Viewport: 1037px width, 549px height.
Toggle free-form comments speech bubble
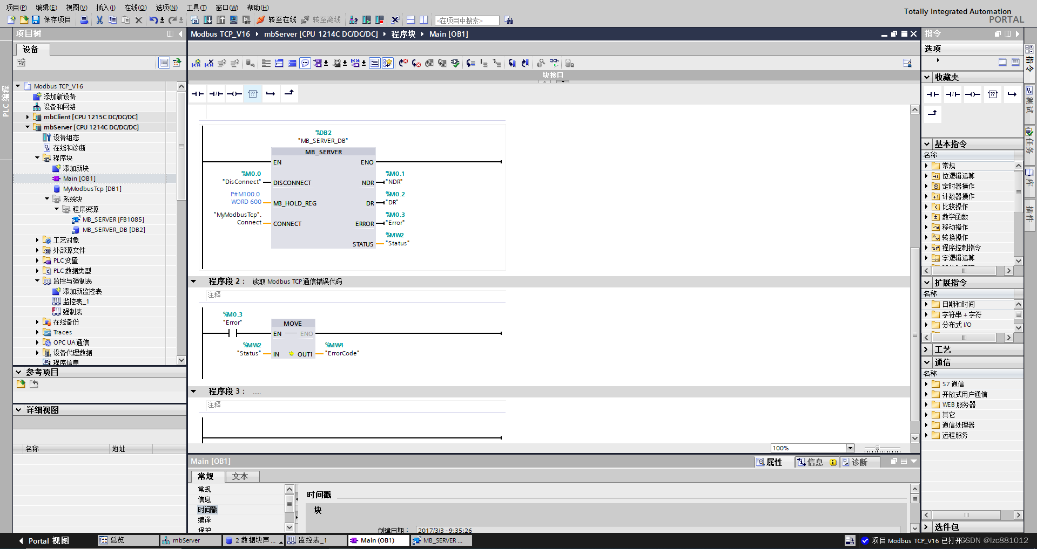(x=305, y=63)
